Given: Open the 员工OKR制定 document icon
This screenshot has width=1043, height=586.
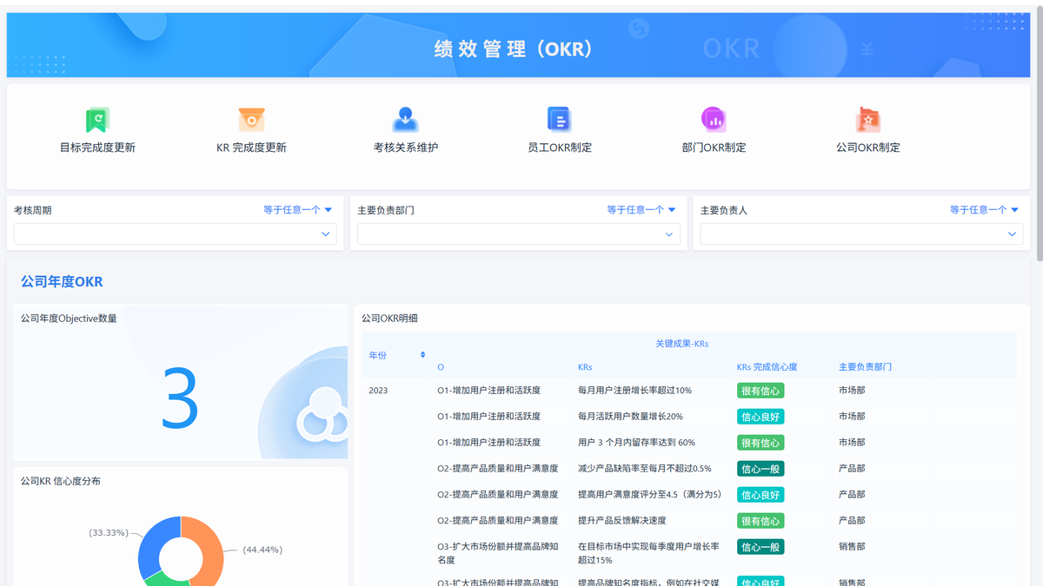Looking at the screenshot, I should pos(559,120).
